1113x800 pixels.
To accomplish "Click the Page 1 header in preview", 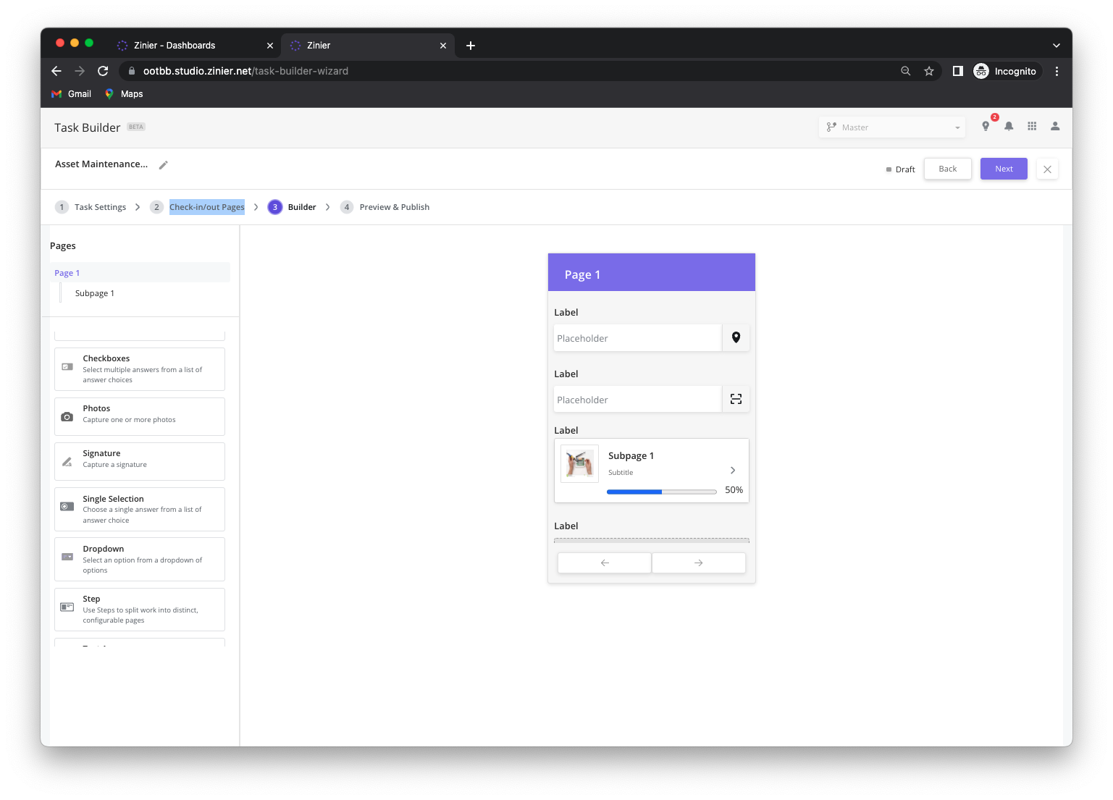I will click(652, 272).
